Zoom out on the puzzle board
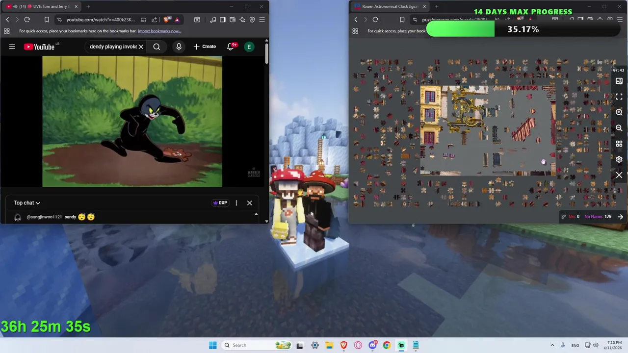 (x=619, y=128)
